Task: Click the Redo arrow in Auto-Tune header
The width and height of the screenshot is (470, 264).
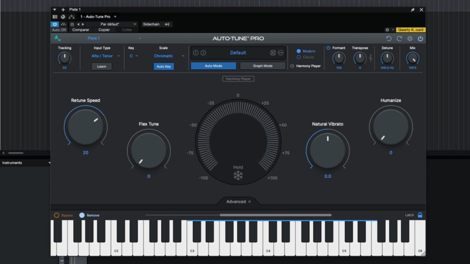Action: click(x=399, y=38)
